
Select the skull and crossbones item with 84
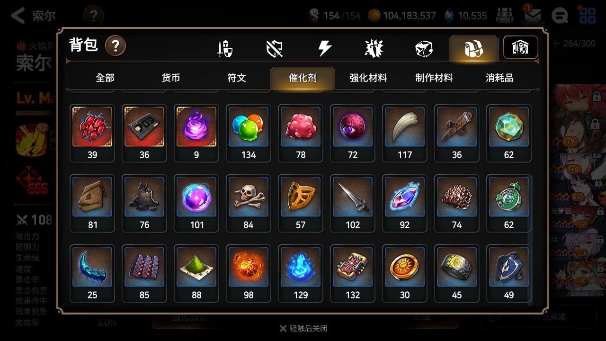[x=249, y=203]
